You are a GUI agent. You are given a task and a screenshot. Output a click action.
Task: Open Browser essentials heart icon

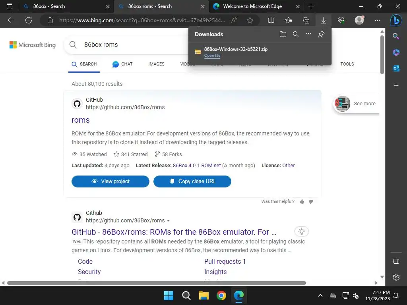pyautogui.click(x=341, y=20)
